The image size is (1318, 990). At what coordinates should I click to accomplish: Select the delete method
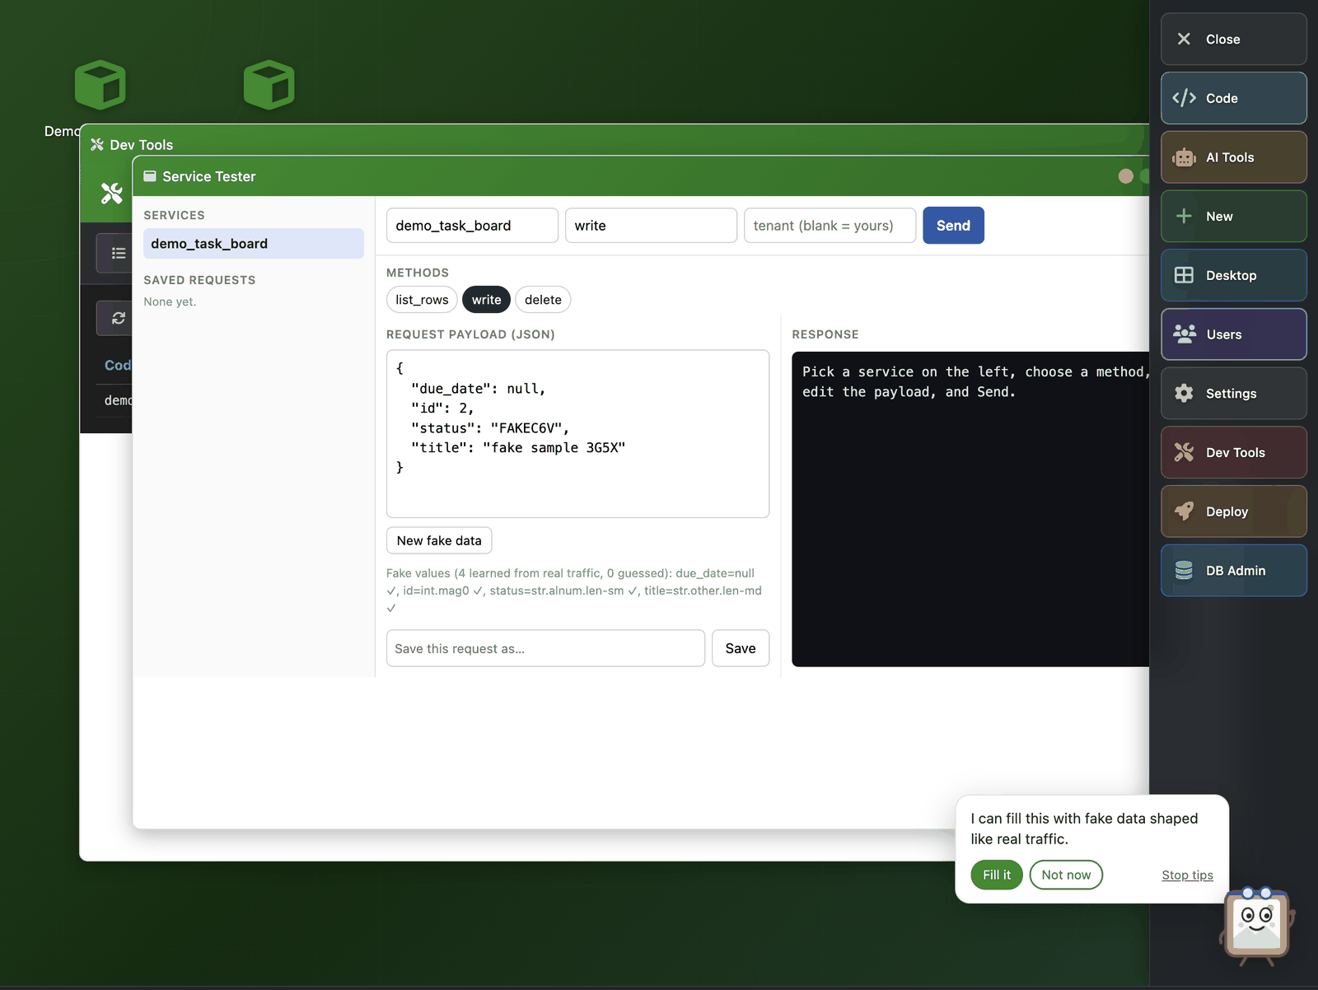(543, 300)
